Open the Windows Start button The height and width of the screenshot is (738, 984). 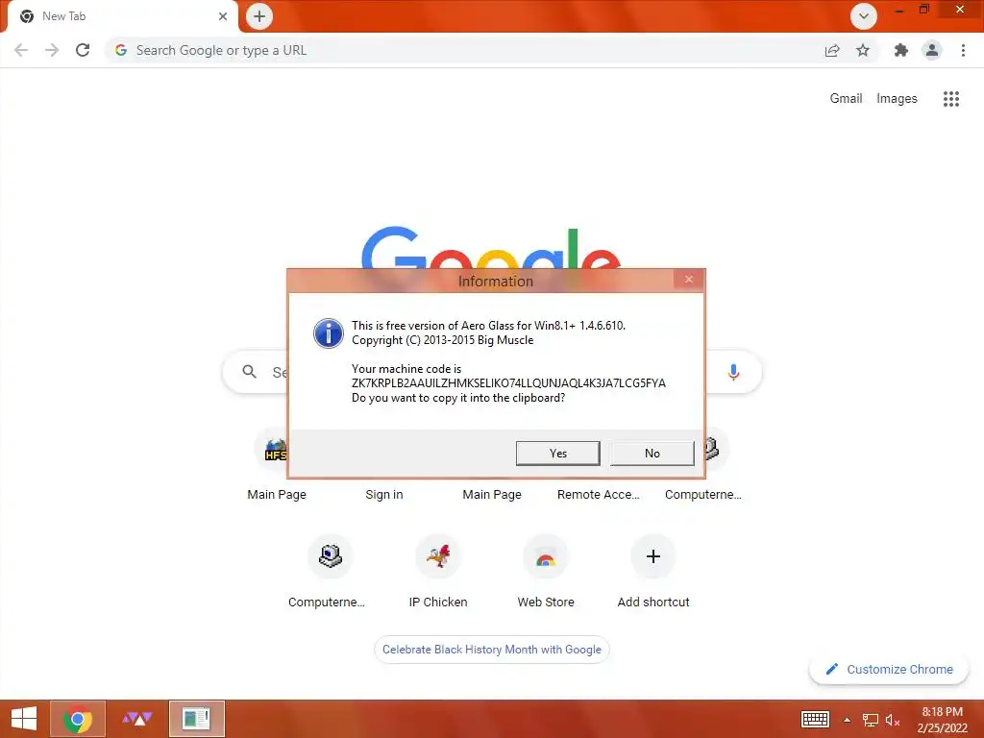pos(24,719)
